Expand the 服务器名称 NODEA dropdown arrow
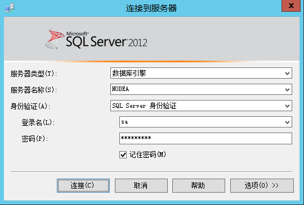The image size is (304, 205). (x=287, y=89)
